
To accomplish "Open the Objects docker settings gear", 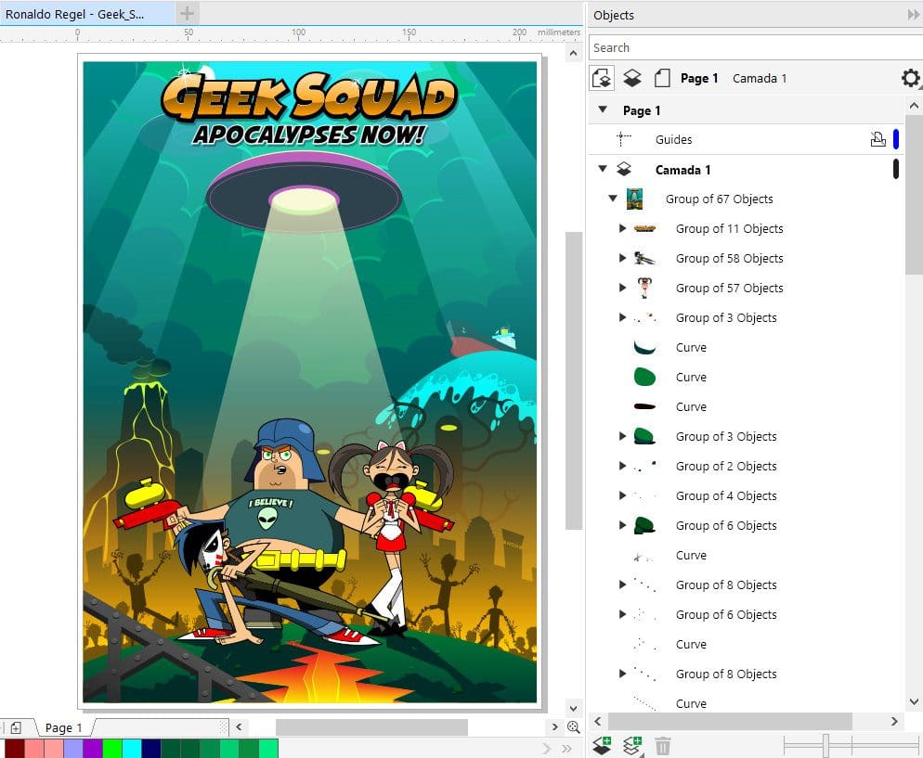I will [910, 78].
